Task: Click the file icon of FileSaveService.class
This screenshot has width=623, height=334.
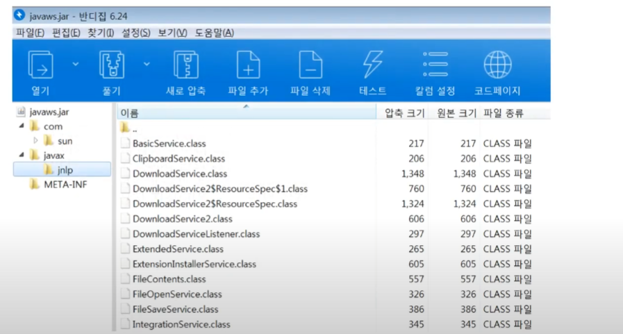Action: click(x=125, y=309)
